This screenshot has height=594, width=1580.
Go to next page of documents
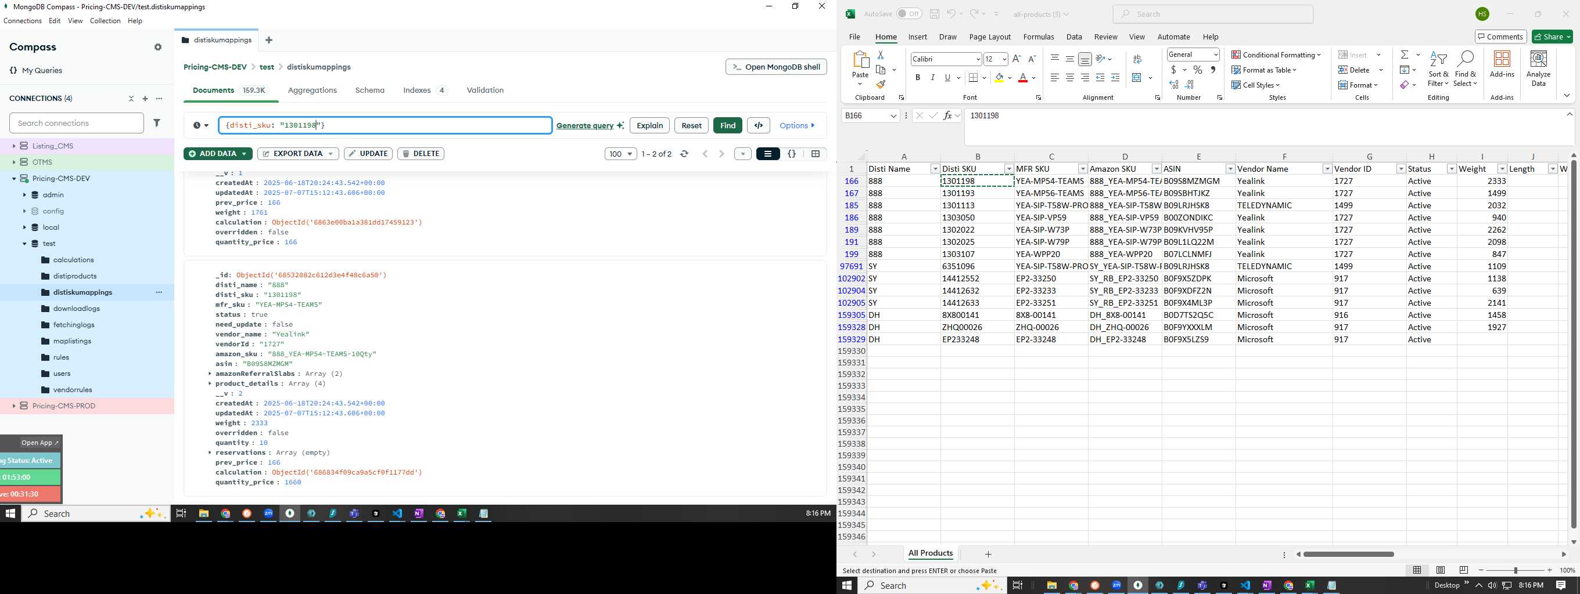click(721, 154)
